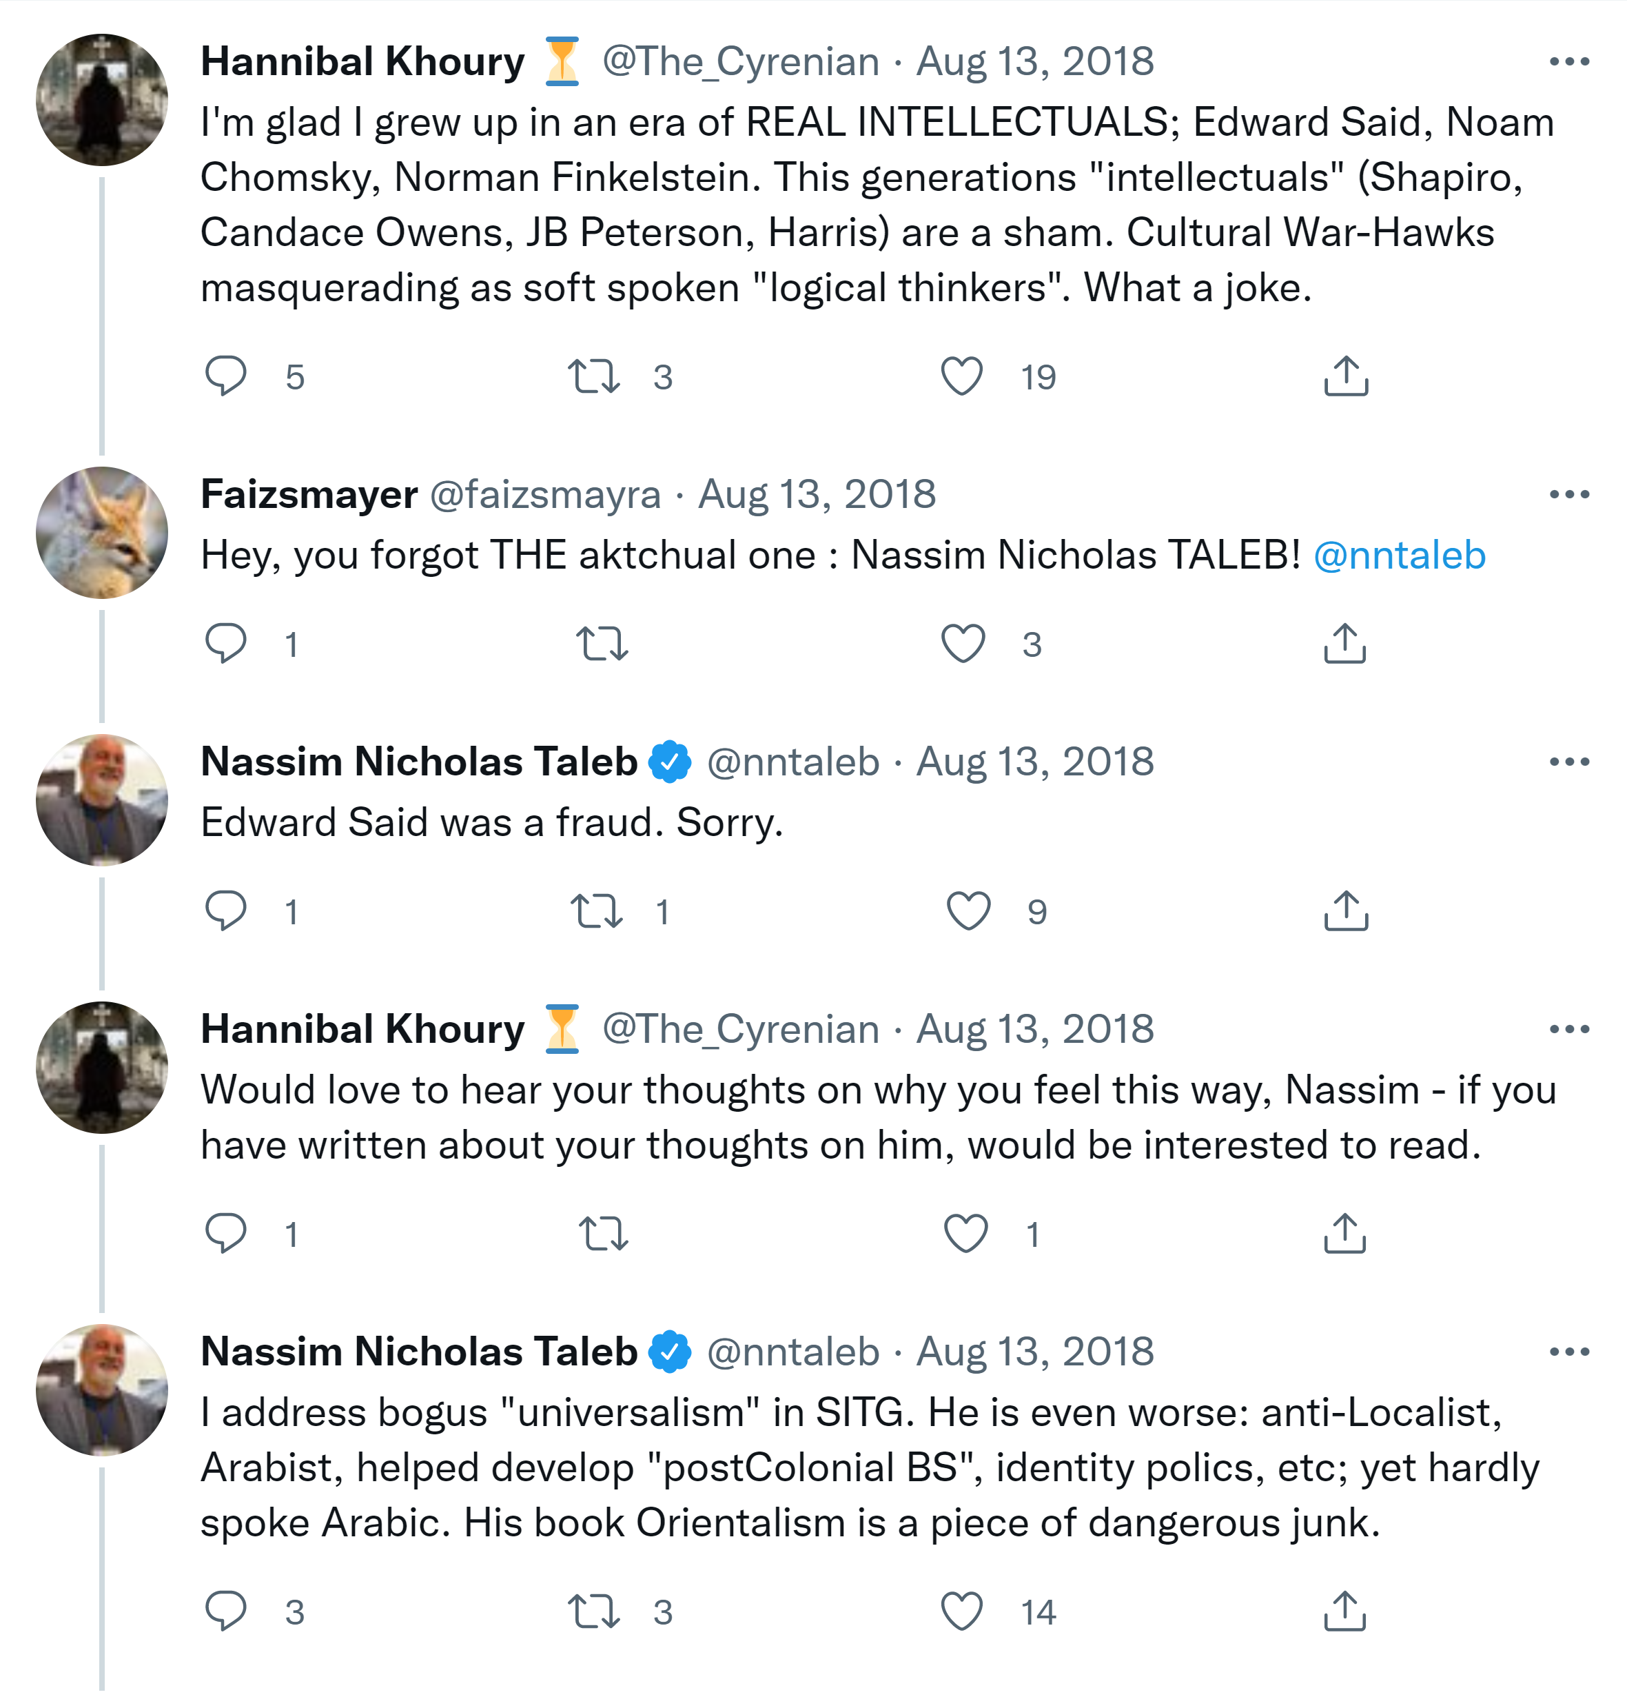Like the tweet about REAL INTELLECTUALS
The height and width of the screenshot is (1699, 1627).
click(961, 376)
